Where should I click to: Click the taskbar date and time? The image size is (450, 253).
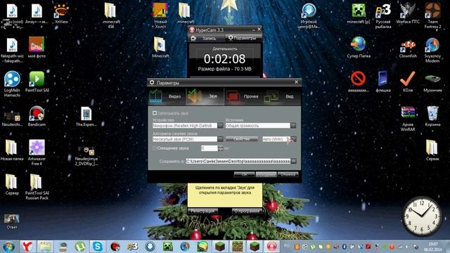click(433, 247)
